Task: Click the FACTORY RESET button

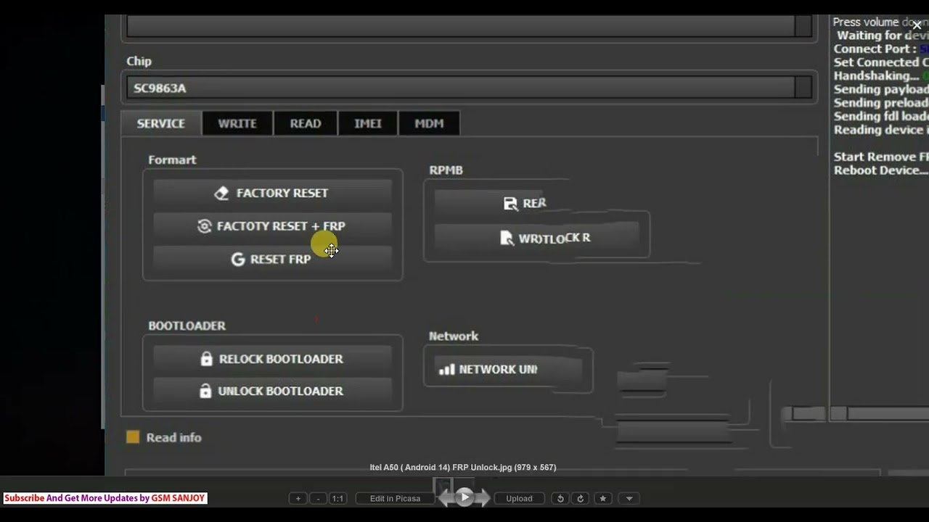Action: click(272, 193)
